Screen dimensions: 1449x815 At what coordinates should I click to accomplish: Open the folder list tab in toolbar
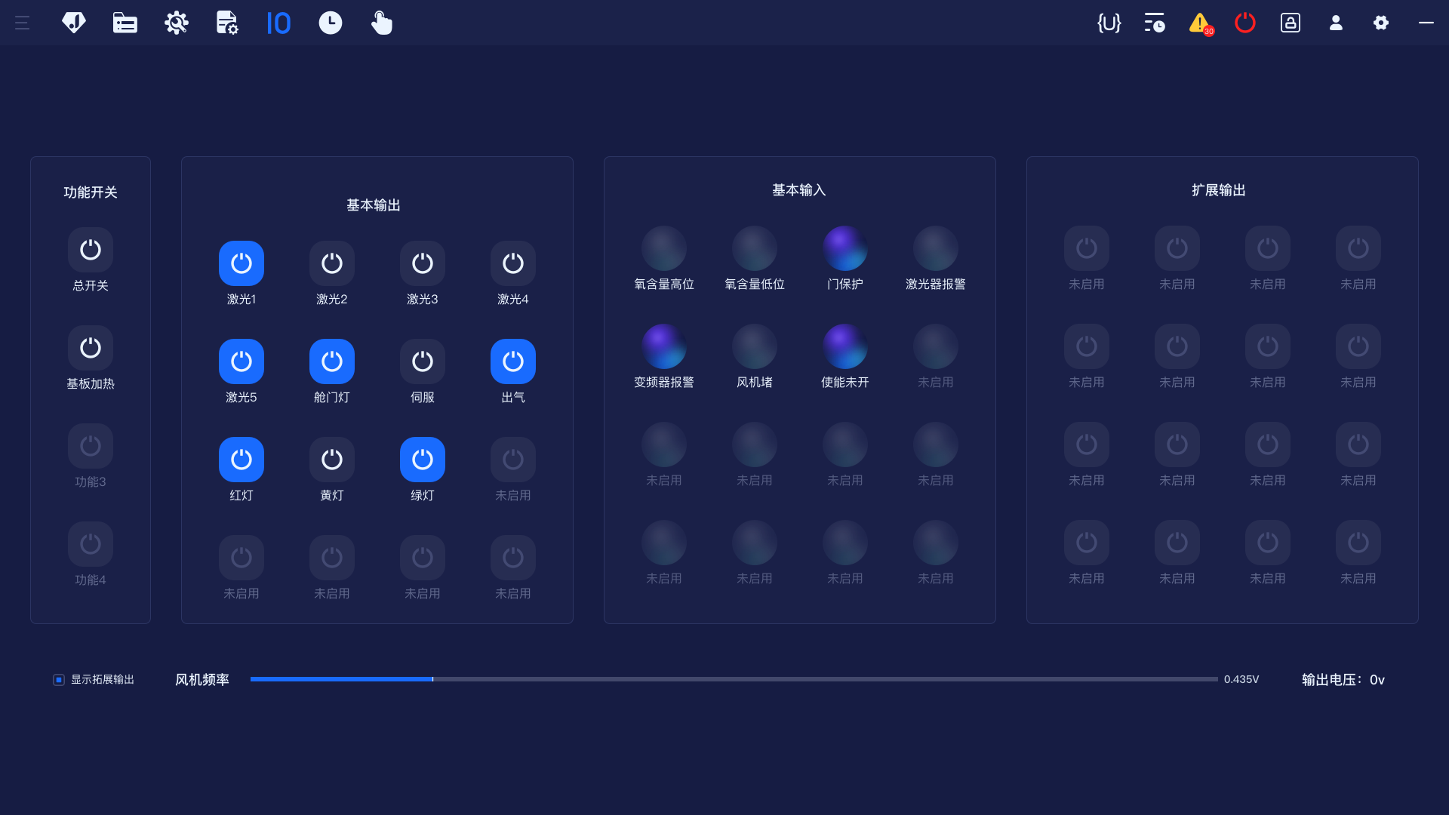pos(125,23)
